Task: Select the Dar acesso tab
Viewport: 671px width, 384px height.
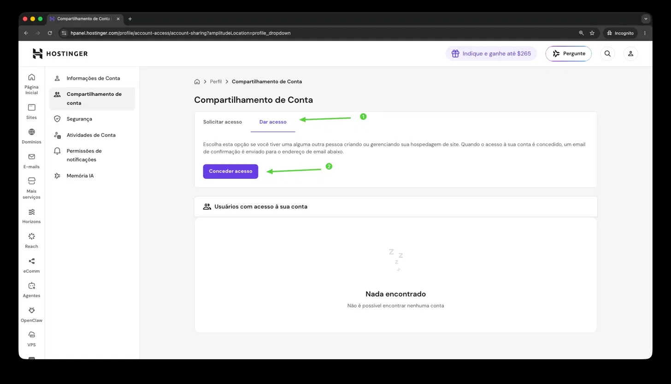Action: click(x=273, y=122)
